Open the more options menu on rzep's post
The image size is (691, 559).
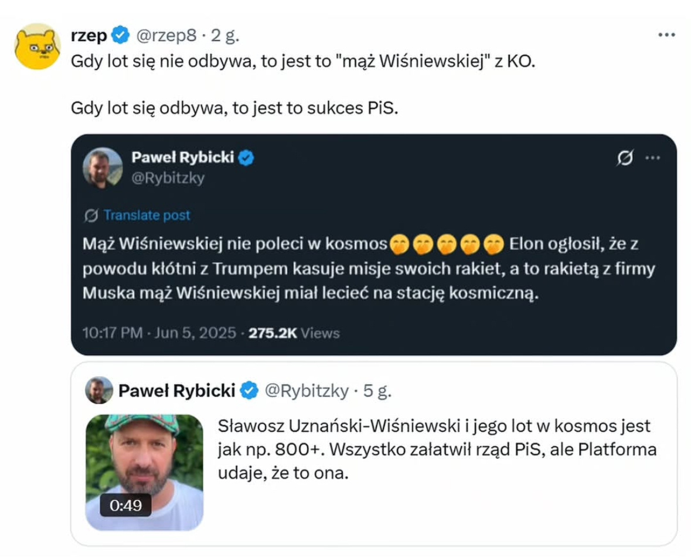pyautogui.click(x=667, y=35)
